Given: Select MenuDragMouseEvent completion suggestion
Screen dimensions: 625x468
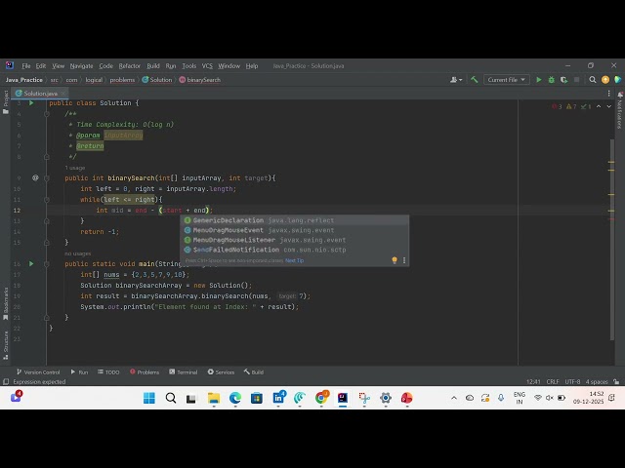Looking at the screenshot, I should 295,230.
